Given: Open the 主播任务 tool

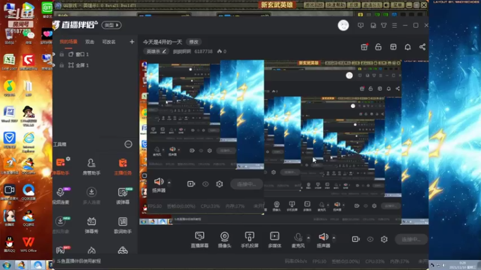Looking at the screenshot, I should [123, 167].
